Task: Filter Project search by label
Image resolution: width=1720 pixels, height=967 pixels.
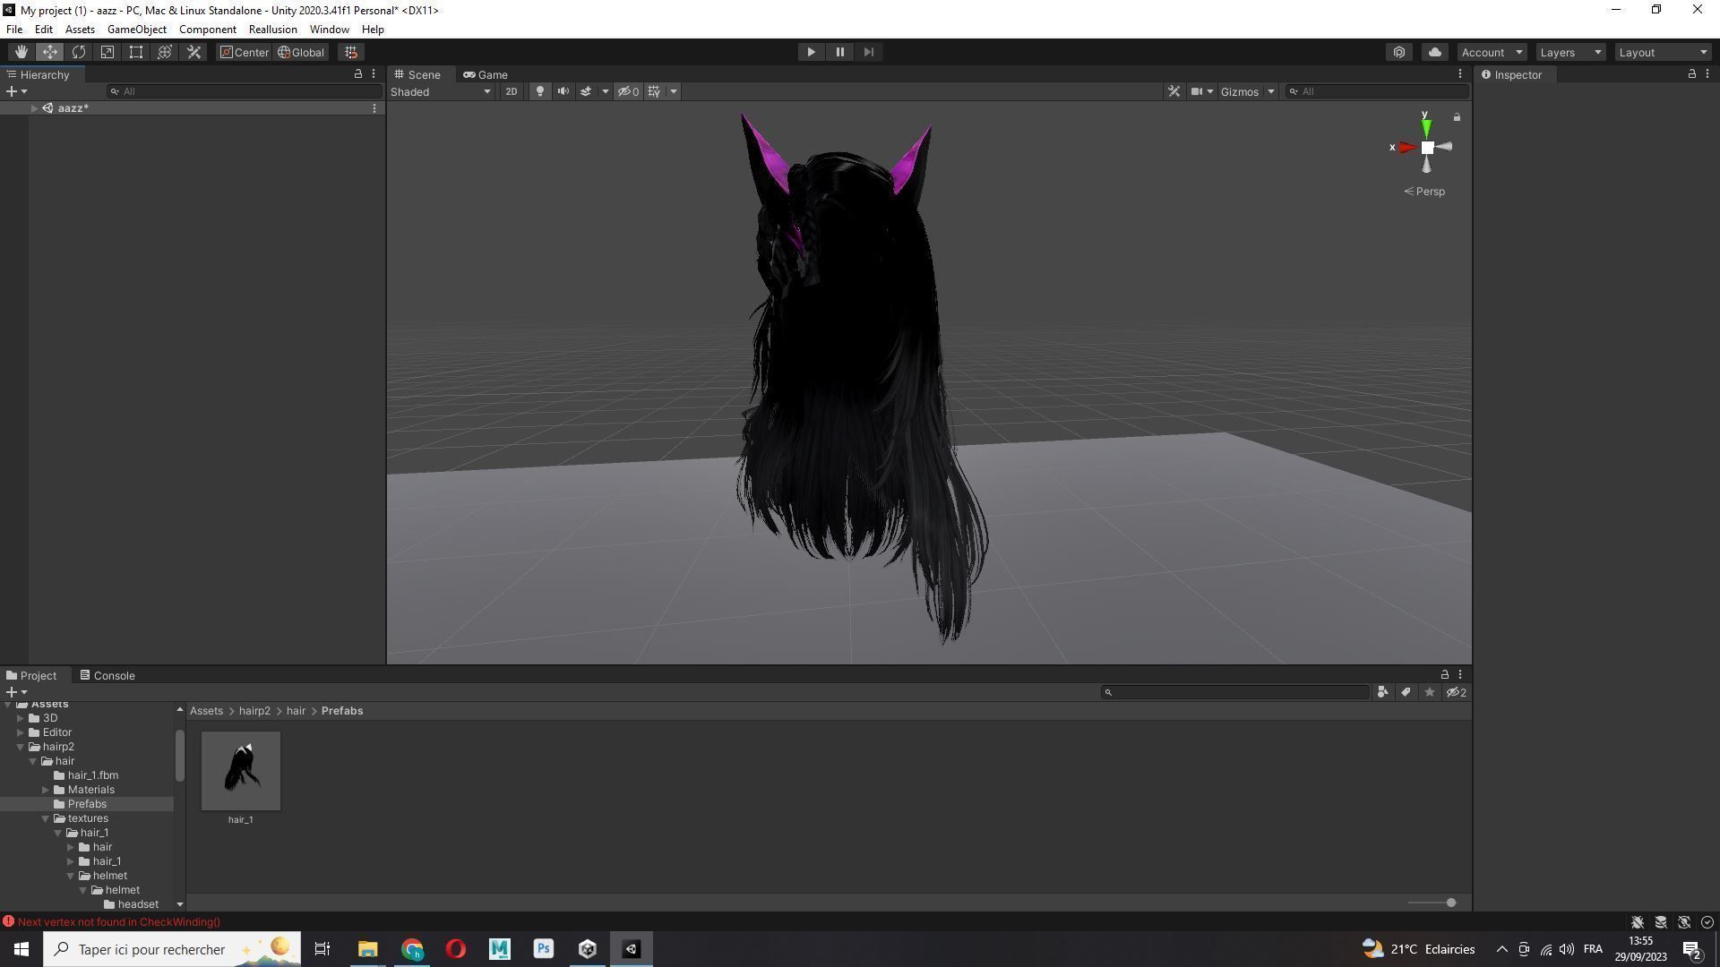Action: [1406, 692]
